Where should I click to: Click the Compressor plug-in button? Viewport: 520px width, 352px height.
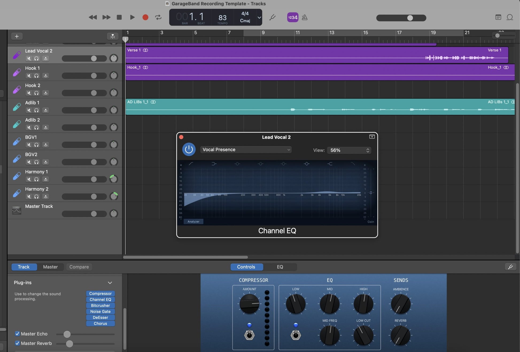click(x=100, y=293)
